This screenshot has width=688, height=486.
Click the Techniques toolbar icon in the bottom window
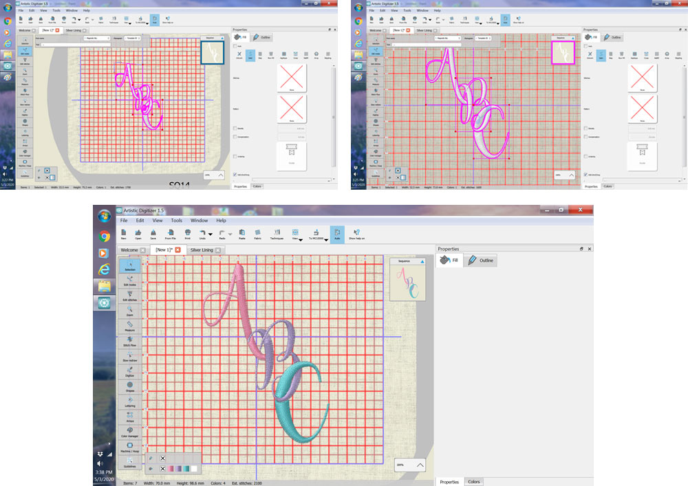tap(277, 234)
